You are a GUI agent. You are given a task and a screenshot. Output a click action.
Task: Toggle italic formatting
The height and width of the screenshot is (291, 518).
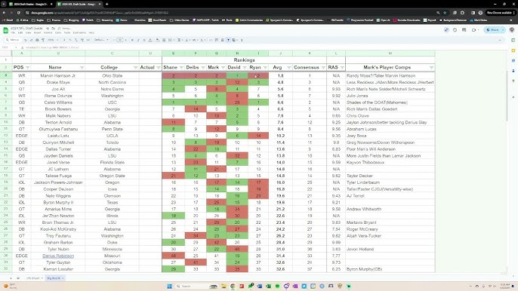[x=138, y=40]
